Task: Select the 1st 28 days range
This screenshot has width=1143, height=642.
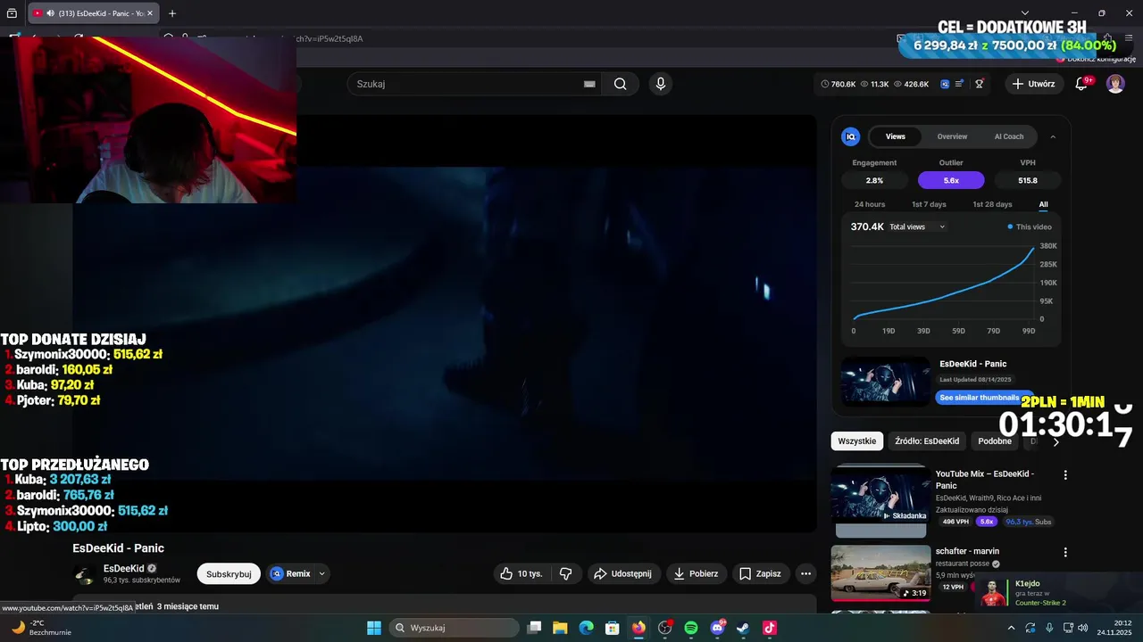Action: [992, 204]
